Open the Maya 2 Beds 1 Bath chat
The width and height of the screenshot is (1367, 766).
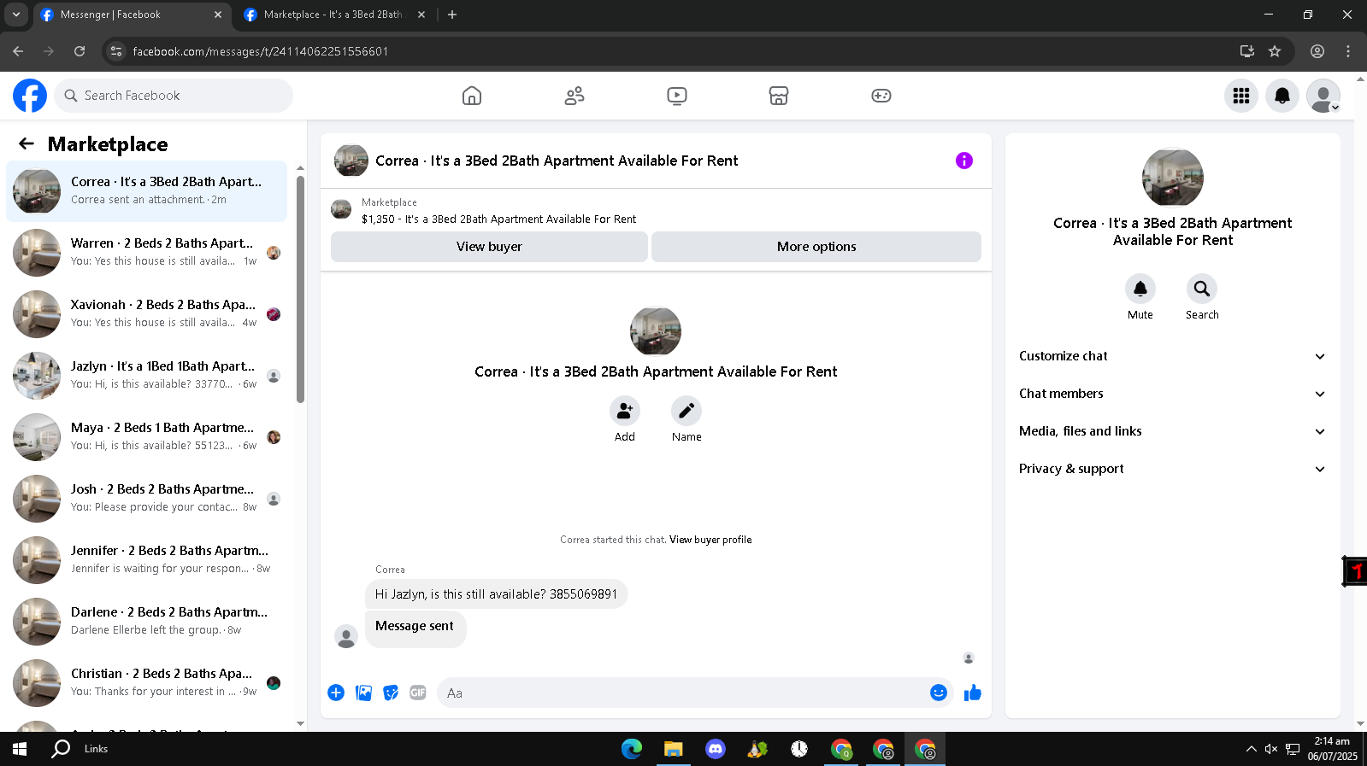click(x=147, y=437)
